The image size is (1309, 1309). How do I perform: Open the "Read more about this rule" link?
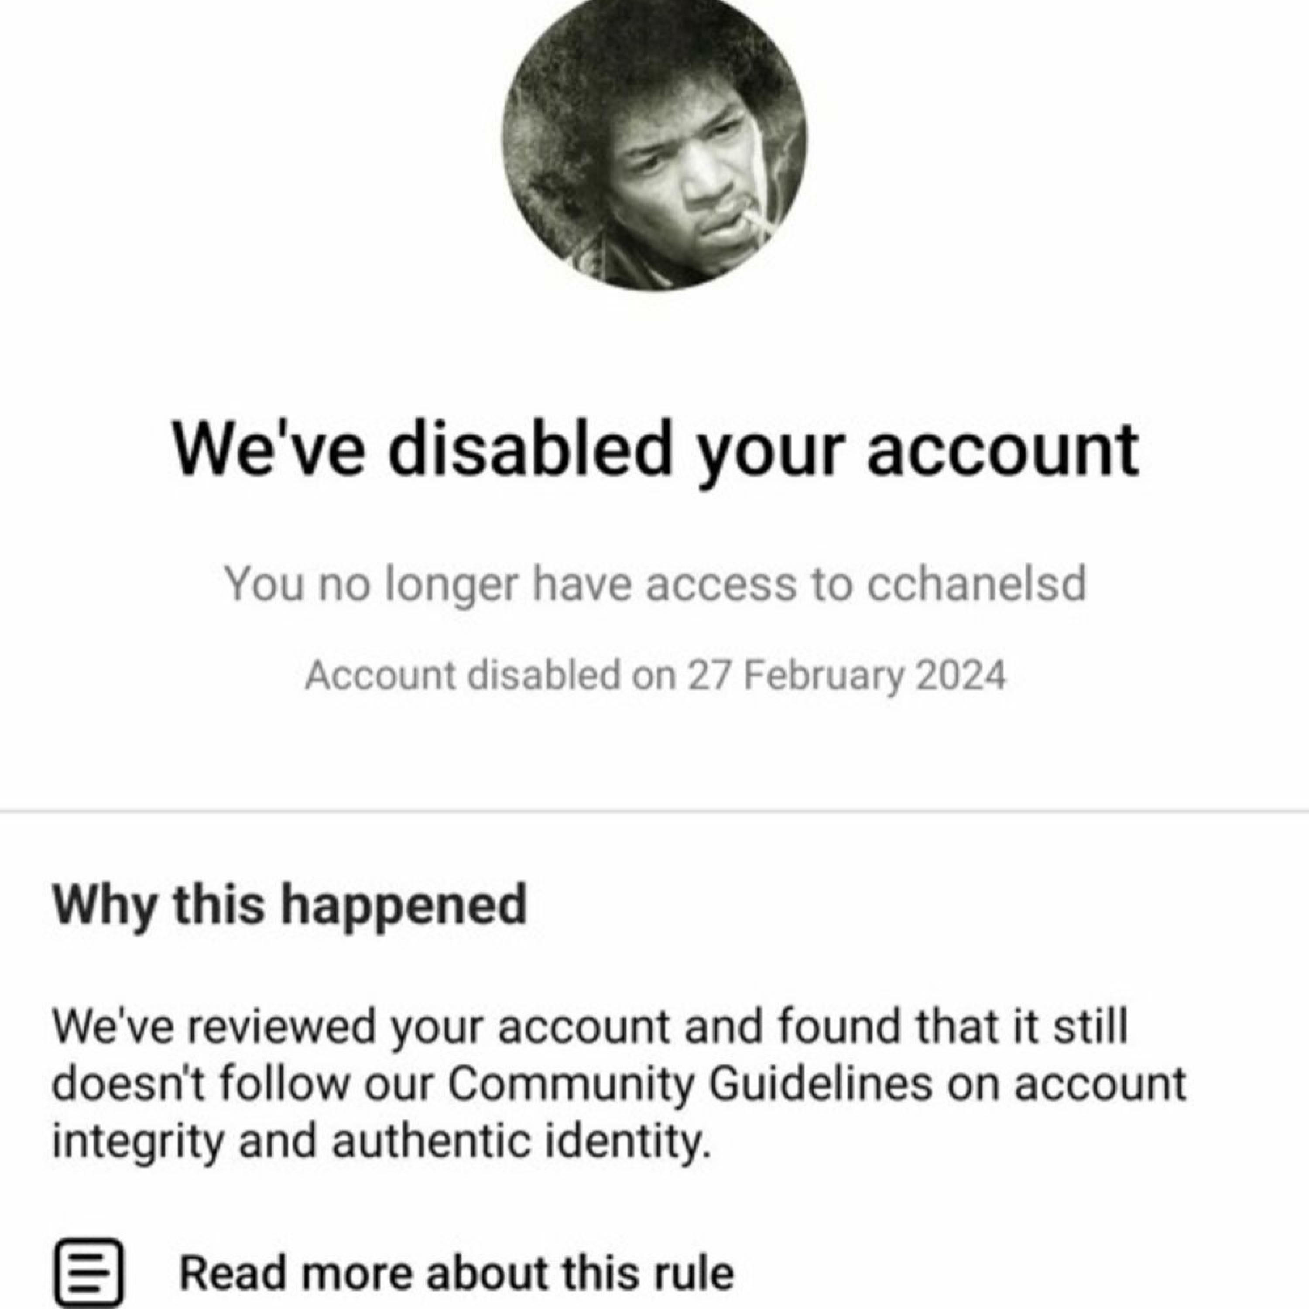coord(456,1273)
